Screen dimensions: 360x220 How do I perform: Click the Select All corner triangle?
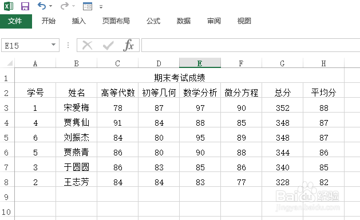click(9, 63)
